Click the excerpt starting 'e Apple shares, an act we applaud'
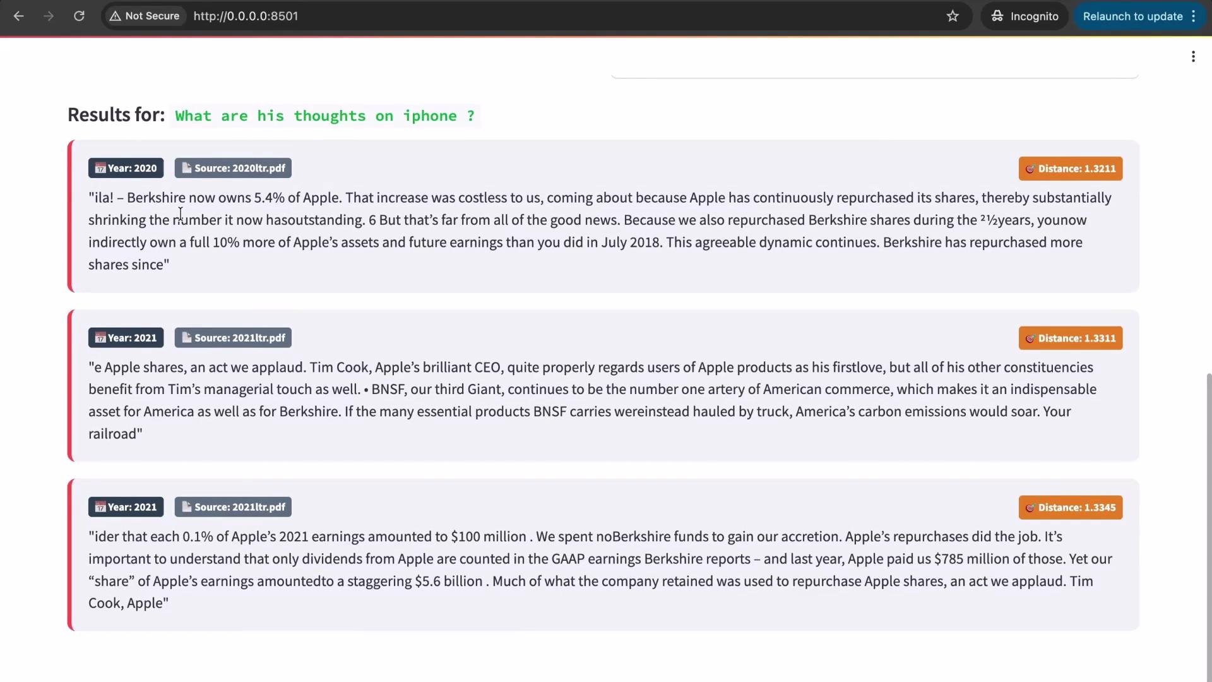 click(592, 400)
